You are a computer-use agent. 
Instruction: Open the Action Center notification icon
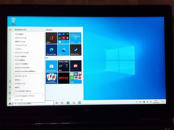coord(162,102)
